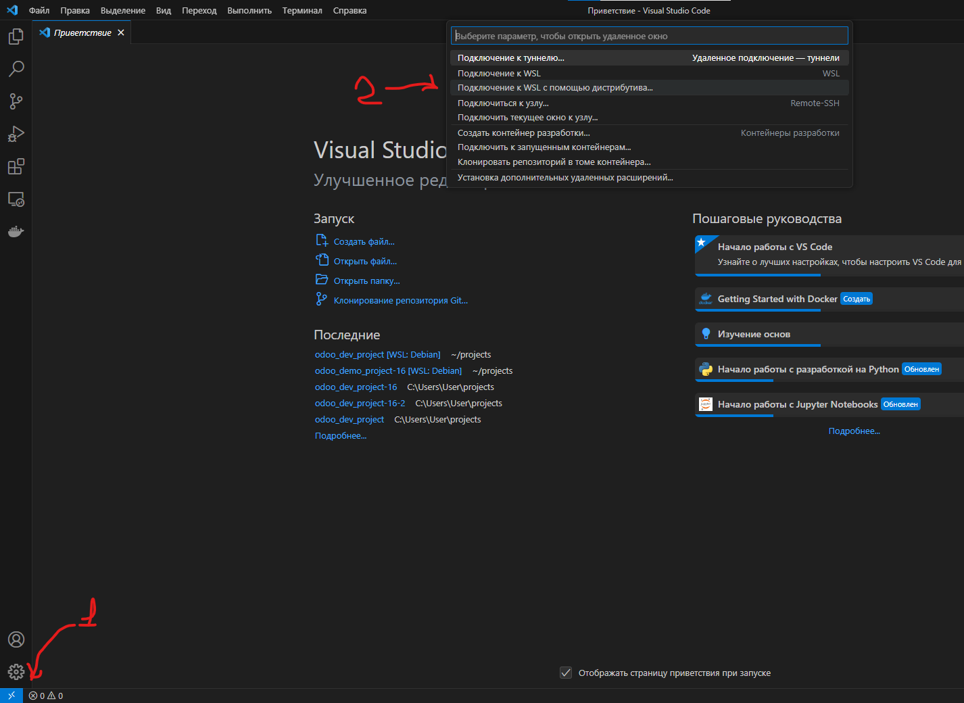Viewport: 964px width, 703px height.
Task: Choose Установка дополнительных удаленных расширений
Action: pos(650,178)
